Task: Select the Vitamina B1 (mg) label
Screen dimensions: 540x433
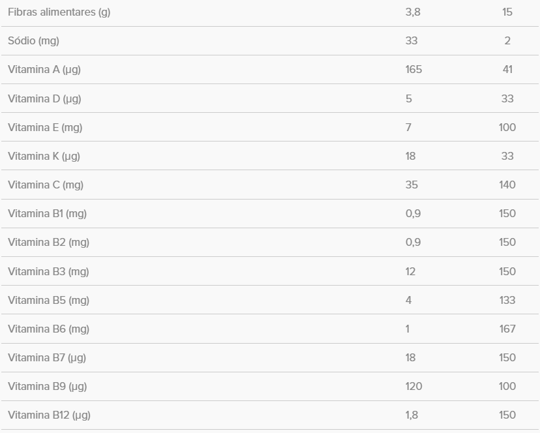Action: pyautogui.click(x=48, y=213)
